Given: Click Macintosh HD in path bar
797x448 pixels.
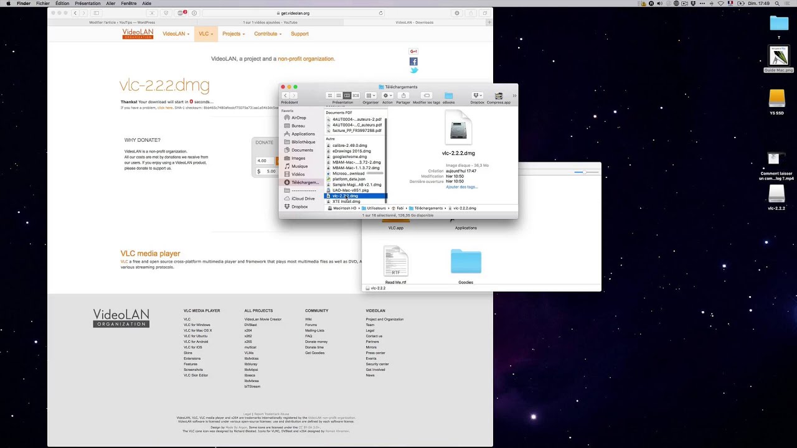Looking at the screenshot, I should click(342, 208).
